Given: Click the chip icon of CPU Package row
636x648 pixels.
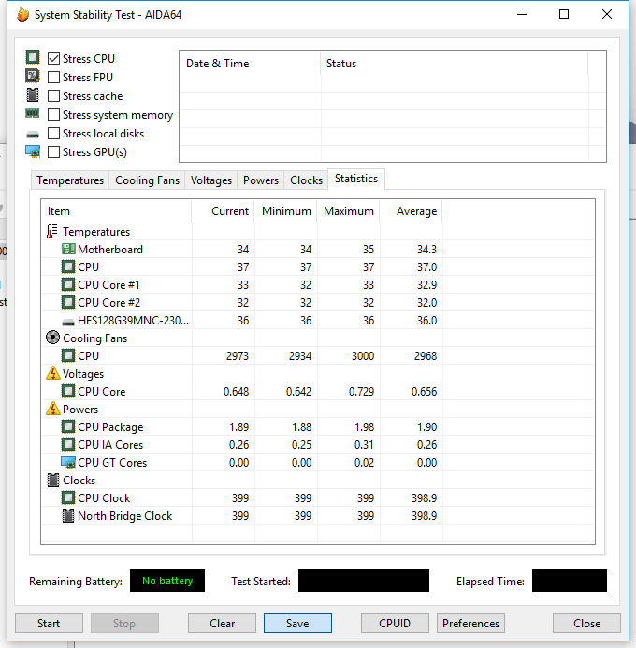Looking at the screenshot, I should [x=68, y=427].
